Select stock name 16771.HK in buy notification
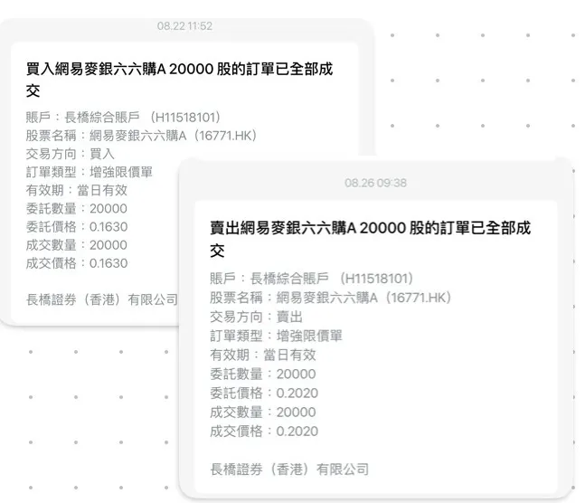Screen dimensions: 585x503 click(x=141, y=136)
